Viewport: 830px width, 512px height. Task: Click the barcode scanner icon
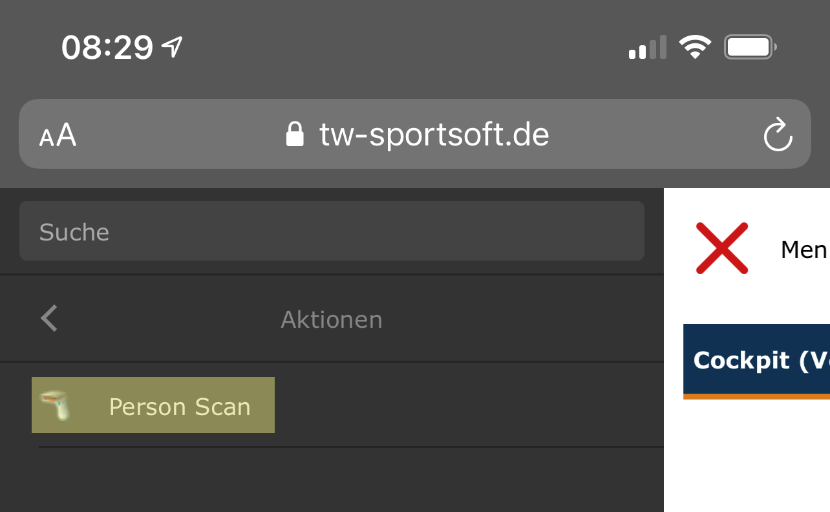[x=56, y=405]
